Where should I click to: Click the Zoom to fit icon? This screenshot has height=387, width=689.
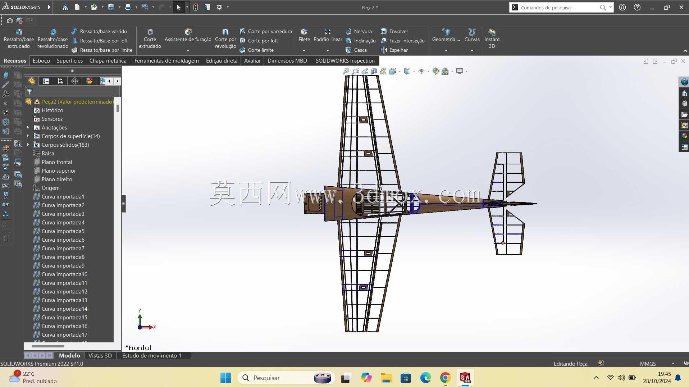pos(346,71)
